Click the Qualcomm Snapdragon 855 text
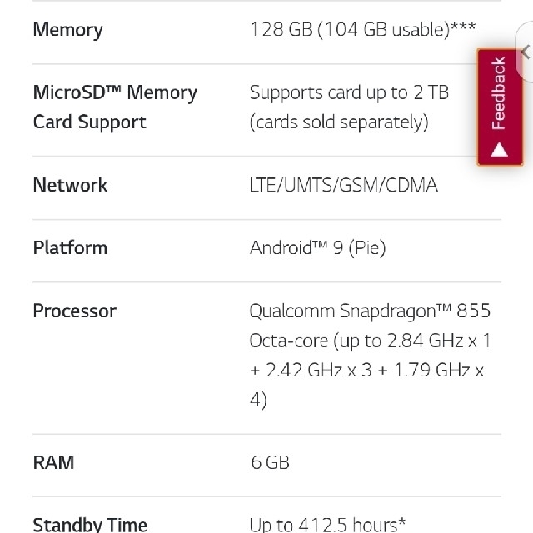 (370, 311)
